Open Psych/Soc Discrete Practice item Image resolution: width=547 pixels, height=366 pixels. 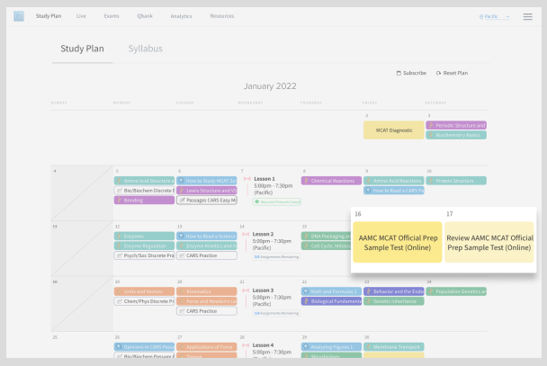pyautogui.click(x=144, y=255)
